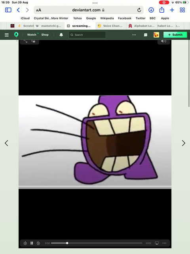Tap the Safari share icon
The width and height of the screenshot is (190, 254).
click(x=162, y=10)
